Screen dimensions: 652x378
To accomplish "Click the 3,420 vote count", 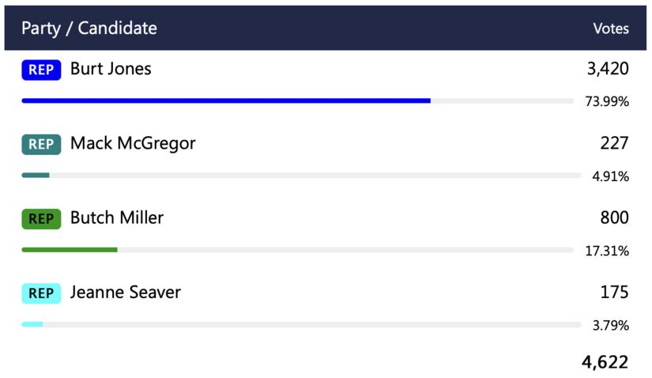I will tap(608, 69).
